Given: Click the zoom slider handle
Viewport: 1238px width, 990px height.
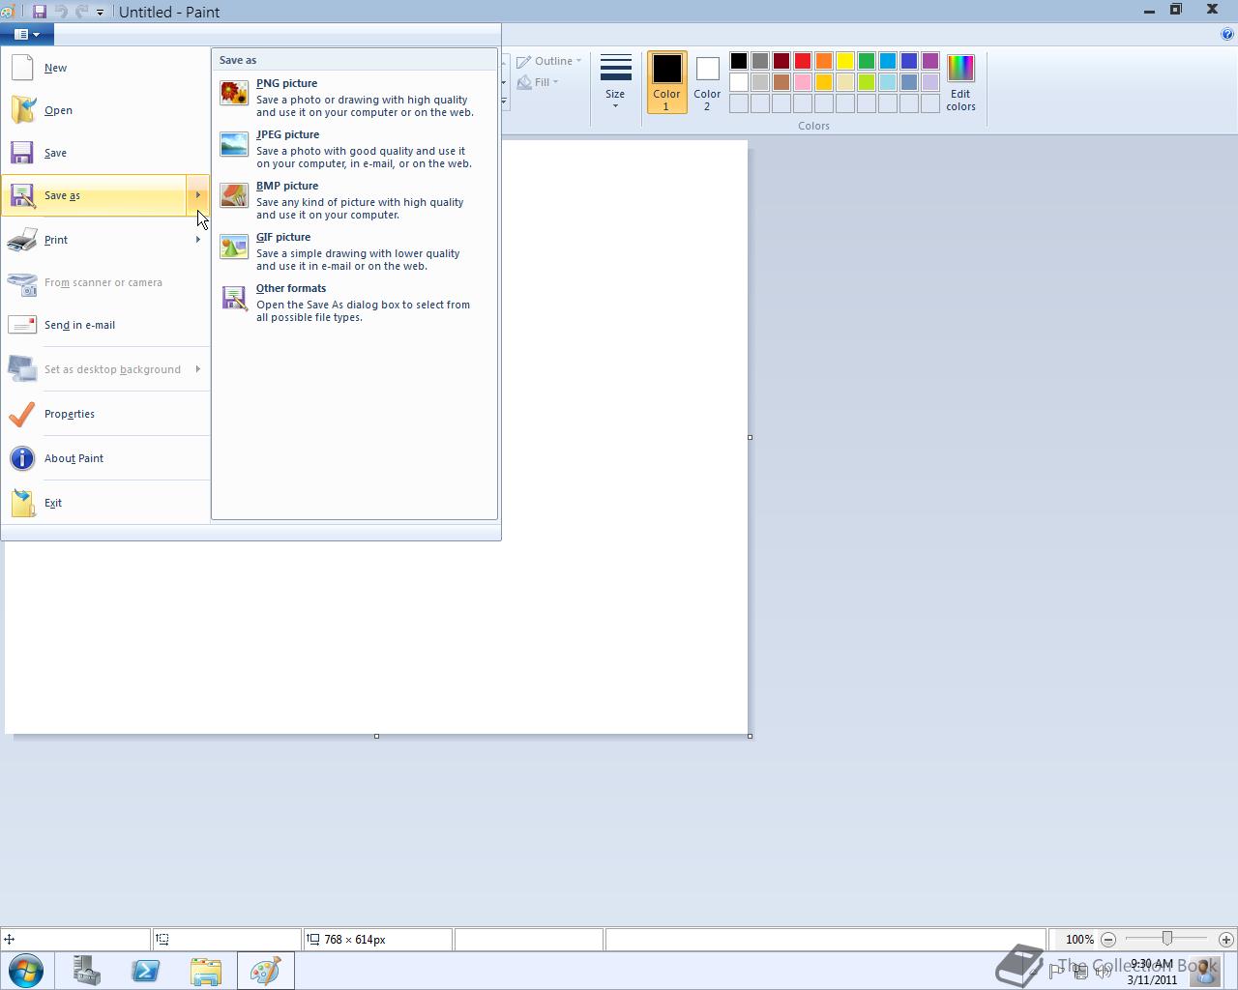Looking at the screenshot, I should (x=1167, y=939).
